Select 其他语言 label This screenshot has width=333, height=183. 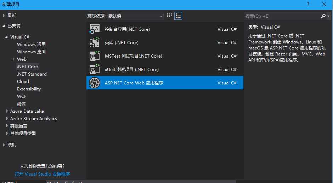[x=19, y=126]
